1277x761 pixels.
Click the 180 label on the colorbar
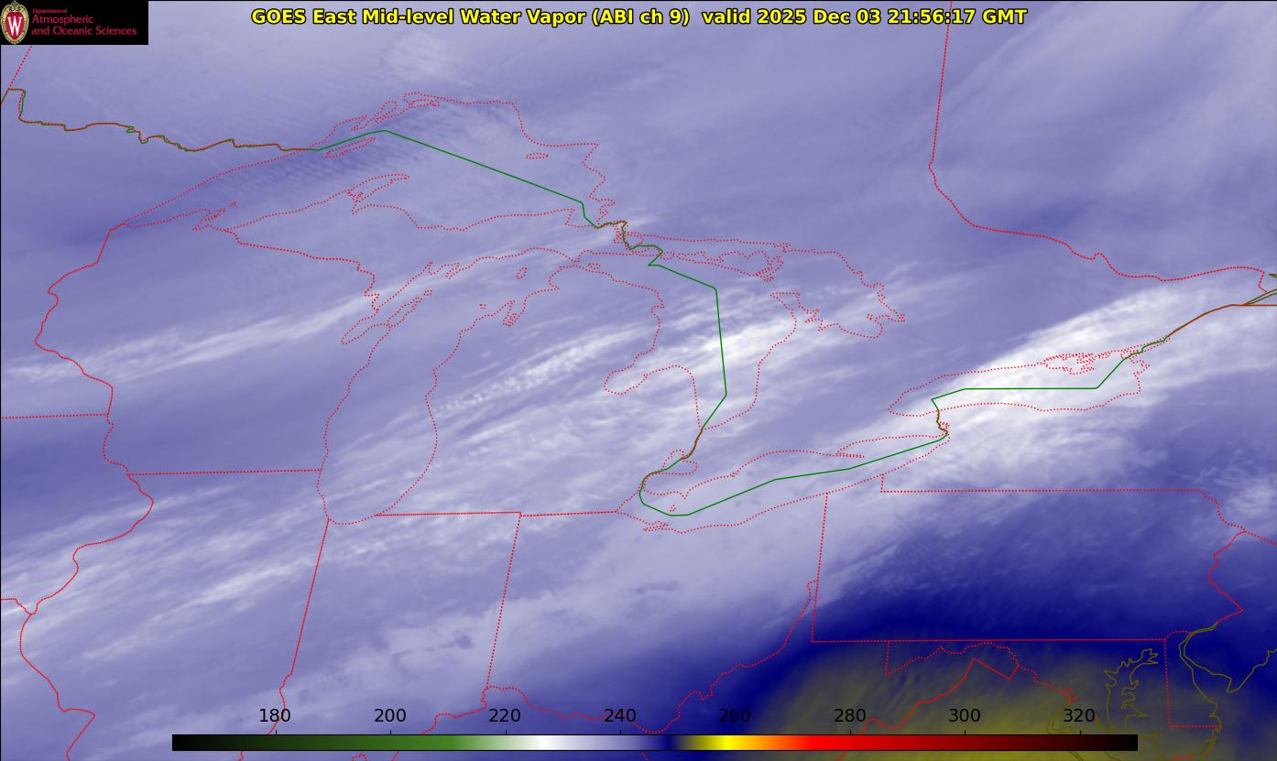pyautogui.click(x=275, y=715)
